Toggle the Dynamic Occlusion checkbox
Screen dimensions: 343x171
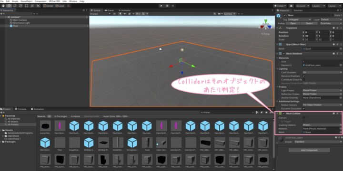point(303,108)
